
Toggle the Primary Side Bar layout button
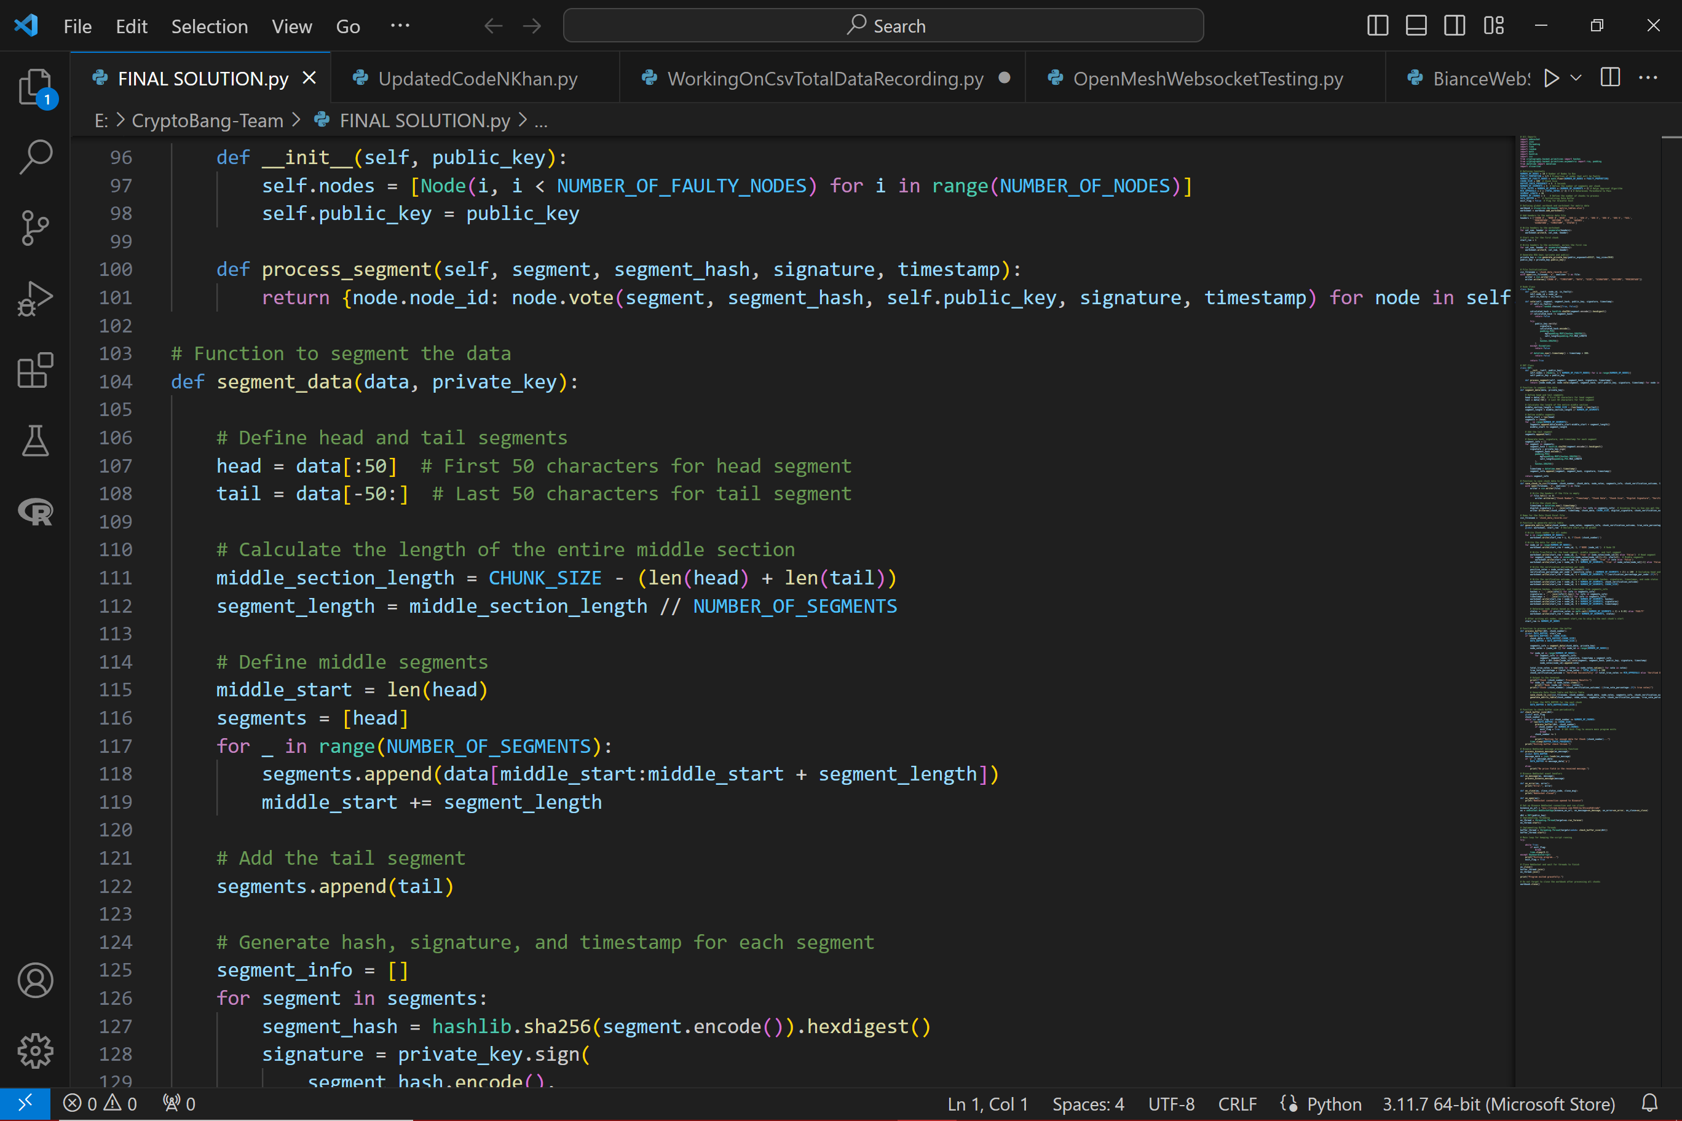tap(1377, 26)
